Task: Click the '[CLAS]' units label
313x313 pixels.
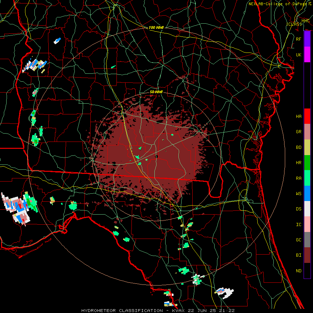Action: click(x=294, y=24)
